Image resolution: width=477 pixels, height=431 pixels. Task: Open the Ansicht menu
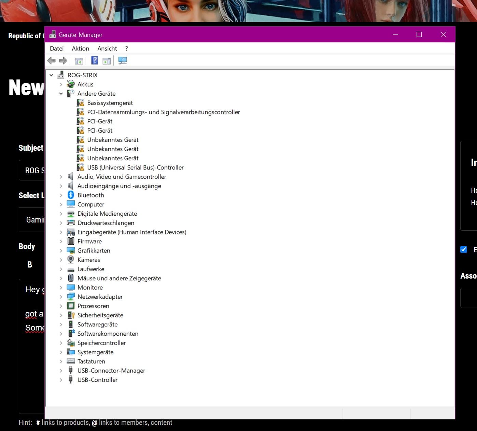point(107,49)
